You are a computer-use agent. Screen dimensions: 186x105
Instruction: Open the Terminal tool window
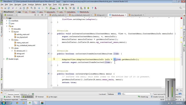tap(40, 97)
